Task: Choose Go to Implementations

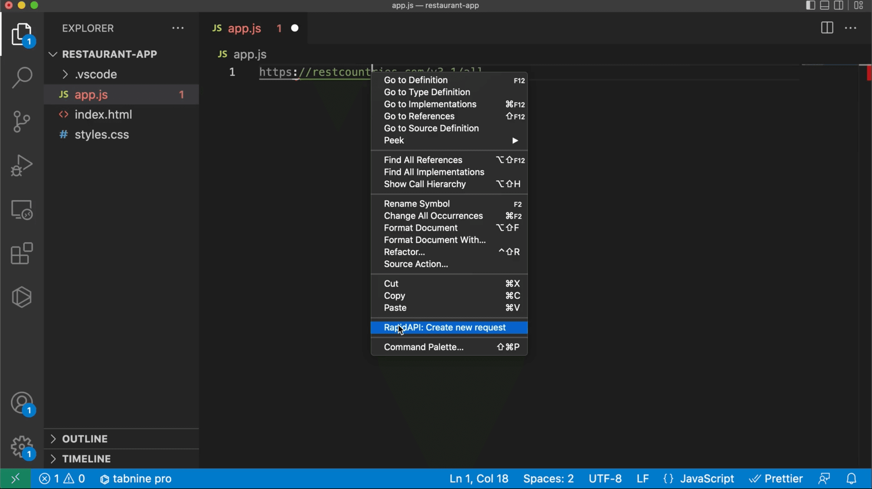Action: [x=449, y=104]
